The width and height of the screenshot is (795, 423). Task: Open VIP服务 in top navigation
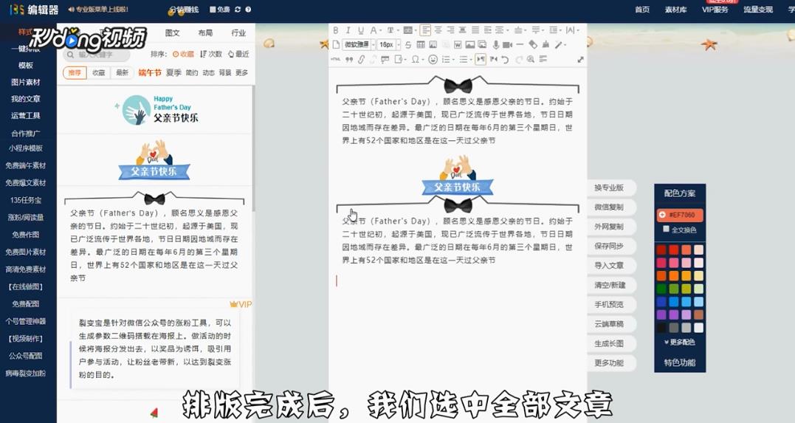click(x=715, y=10)
